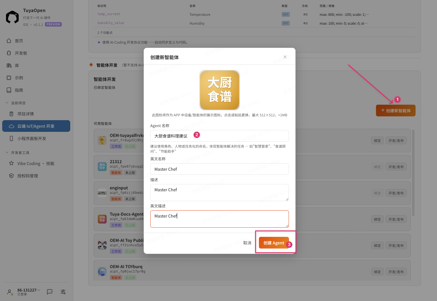Click 开发/发布 for agent 21312

point(396,167)
